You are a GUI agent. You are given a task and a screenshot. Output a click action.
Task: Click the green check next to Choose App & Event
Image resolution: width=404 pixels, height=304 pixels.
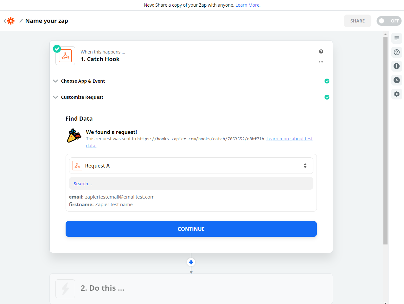327,81
